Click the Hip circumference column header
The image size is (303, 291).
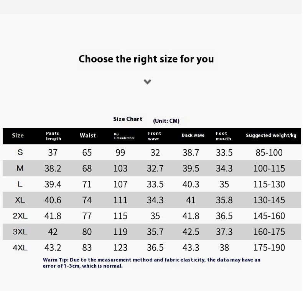(124, 136)
